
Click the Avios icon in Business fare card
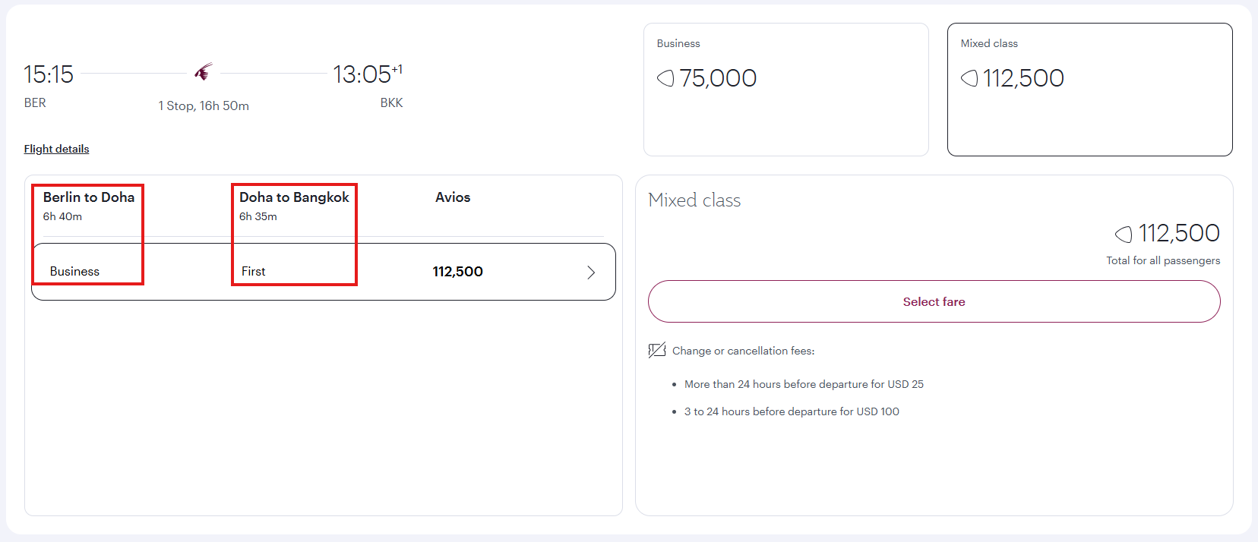click(665, 78)
